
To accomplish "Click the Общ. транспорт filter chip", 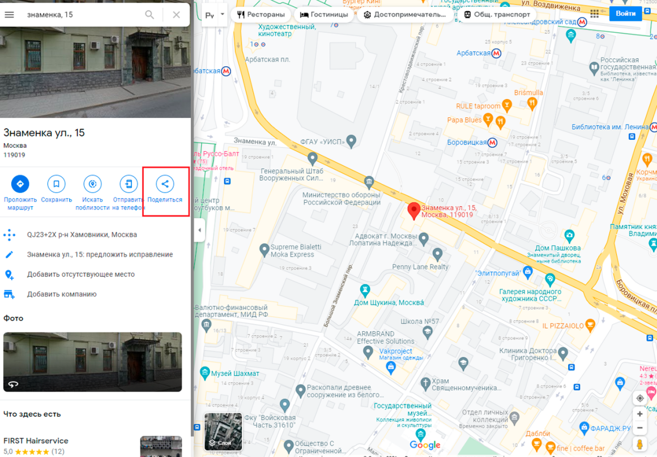I will coord(497,15).
